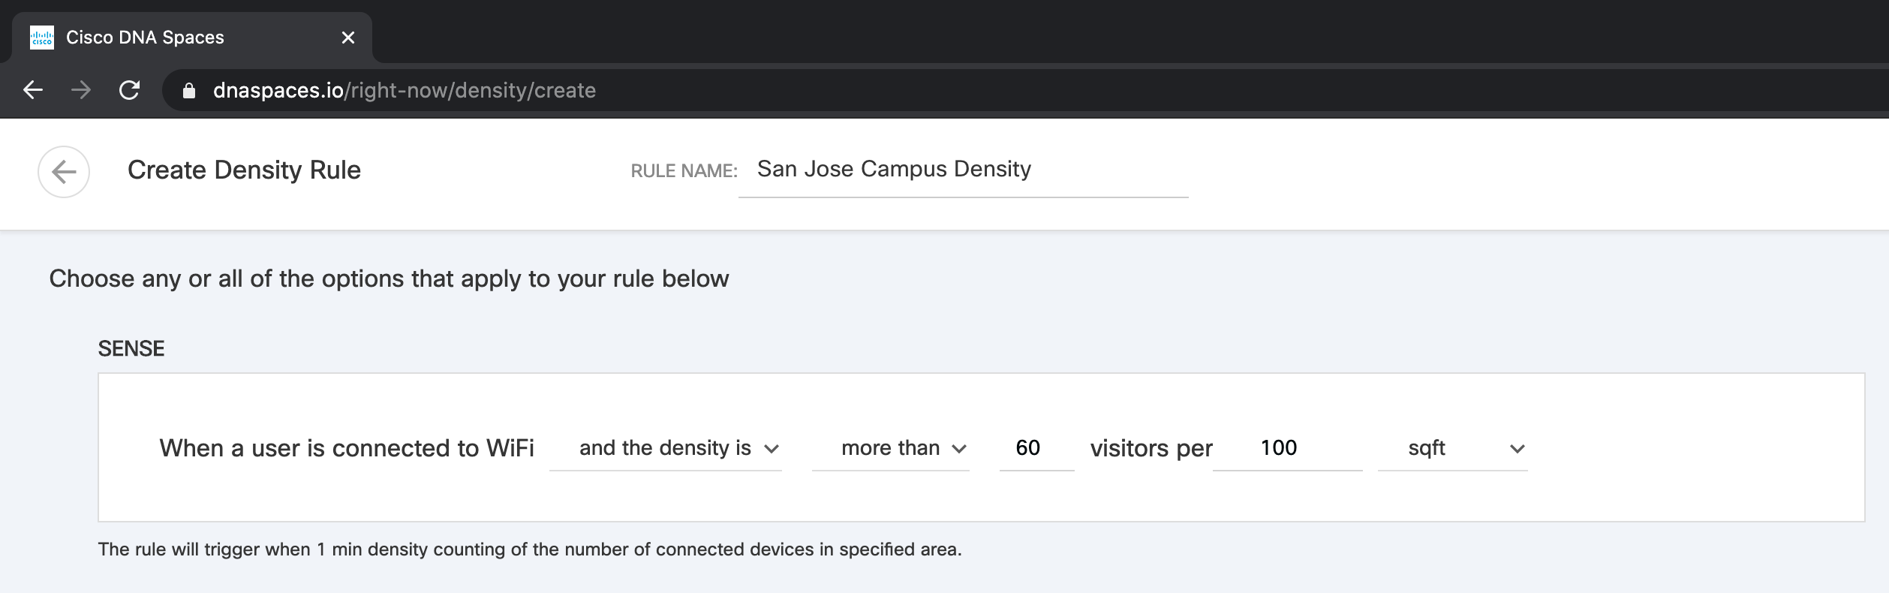1889x593 pixels.
Task: Click the SENSE section label
Action: (131, 348)
